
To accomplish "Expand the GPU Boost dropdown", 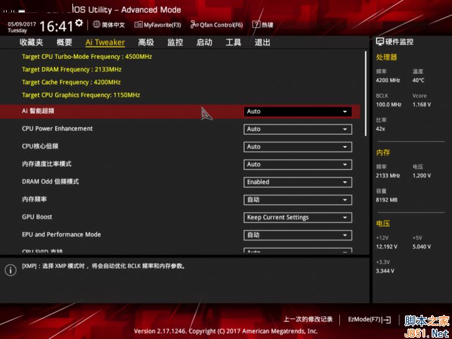I will [x=298, y=218].
